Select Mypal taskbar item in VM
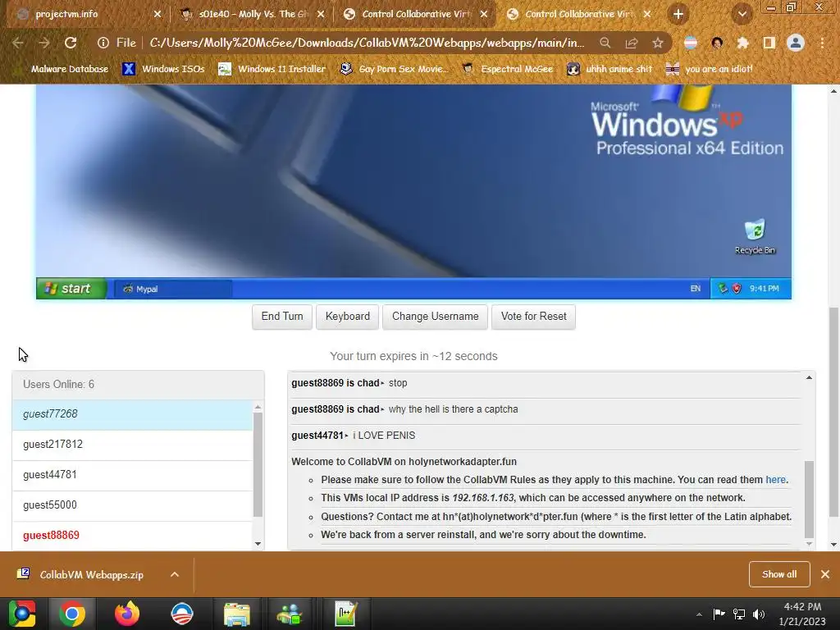 (172, 289)
